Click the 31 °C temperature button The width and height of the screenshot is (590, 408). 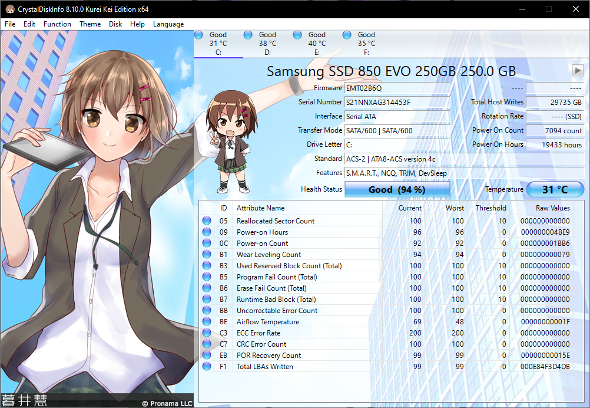555,189
